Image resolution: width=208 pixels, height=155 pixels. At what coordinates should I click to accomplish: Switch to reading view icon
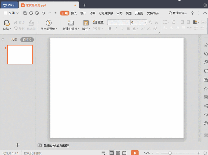click(124, 153)
